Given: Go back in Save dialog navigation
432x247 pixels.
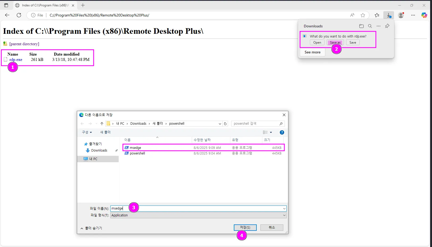Looking at the screenshot, I should pos(82,124).
